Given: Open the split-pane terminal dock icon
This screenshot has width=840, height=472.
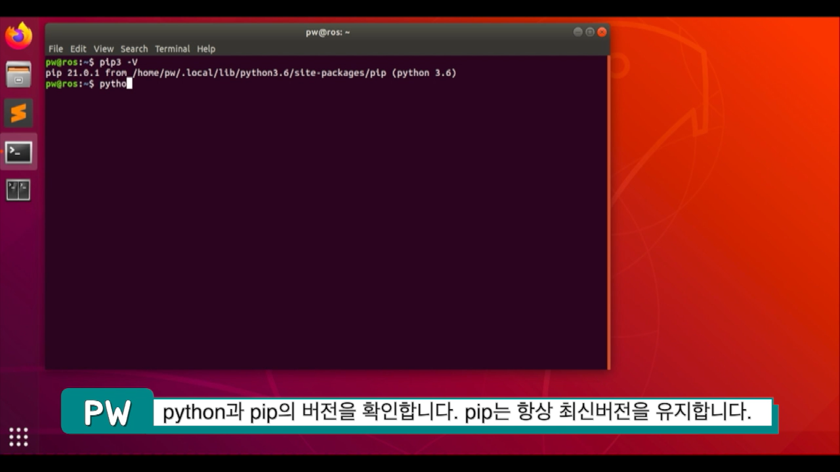Looking at the screenshot, I should [18, 190].
